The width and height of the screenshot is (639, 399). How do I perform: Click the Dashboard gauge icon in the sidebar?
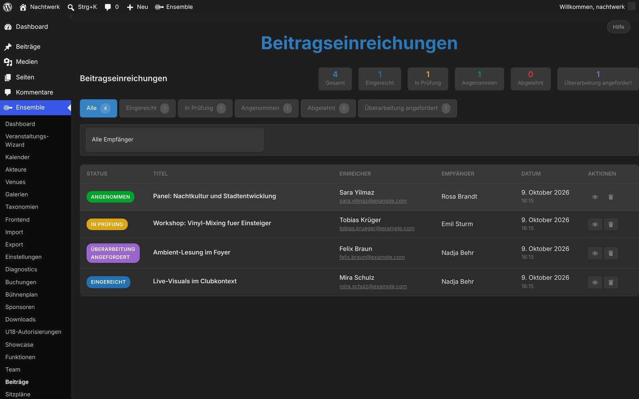(8, 27)
